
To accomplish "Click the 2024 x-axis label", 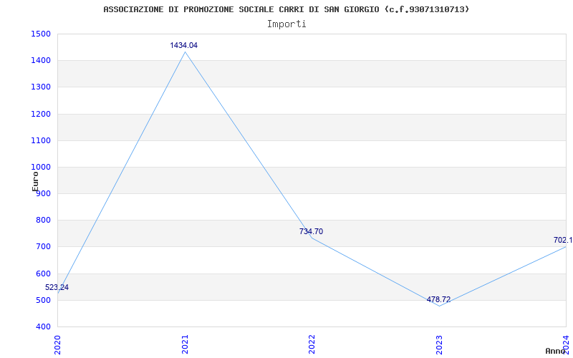I will [x=566, y=344].
